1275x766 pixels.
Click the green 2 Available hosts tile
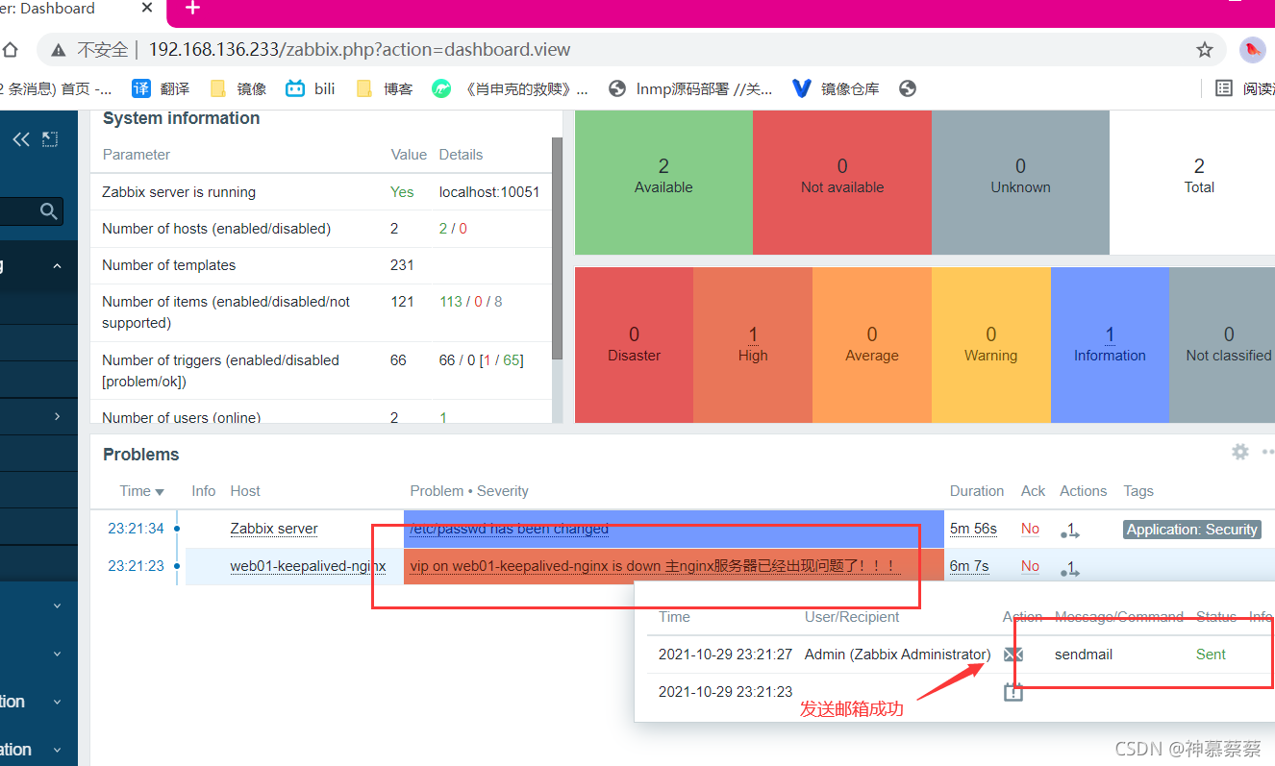[x=663, y=182]
